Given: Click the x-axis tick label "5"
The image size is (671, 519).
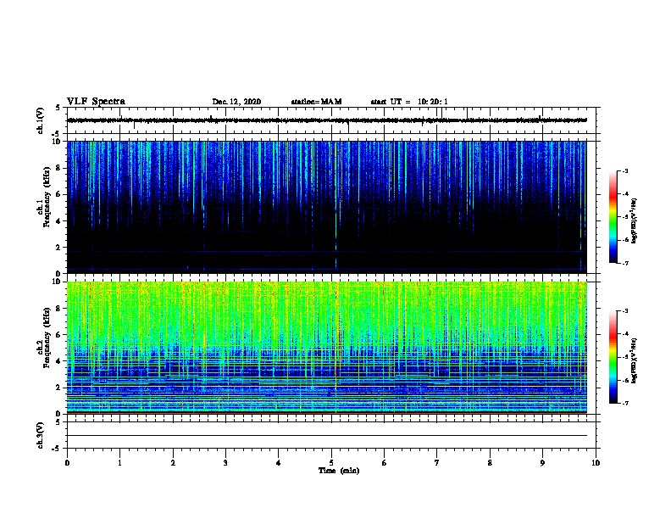Looking at the screenshot, I should (x=331, y=462).
